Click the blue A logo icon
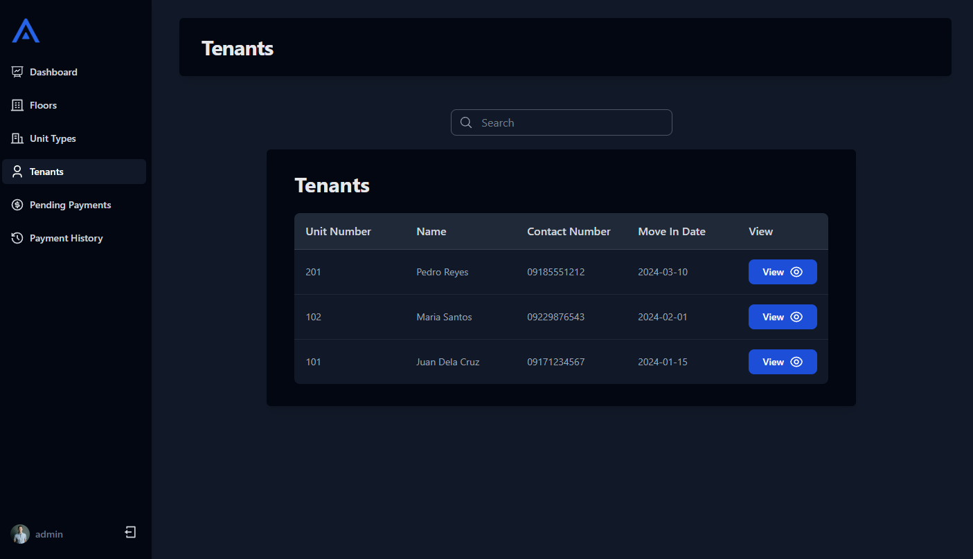Screen dimensions: 973x559 (26, 30)
